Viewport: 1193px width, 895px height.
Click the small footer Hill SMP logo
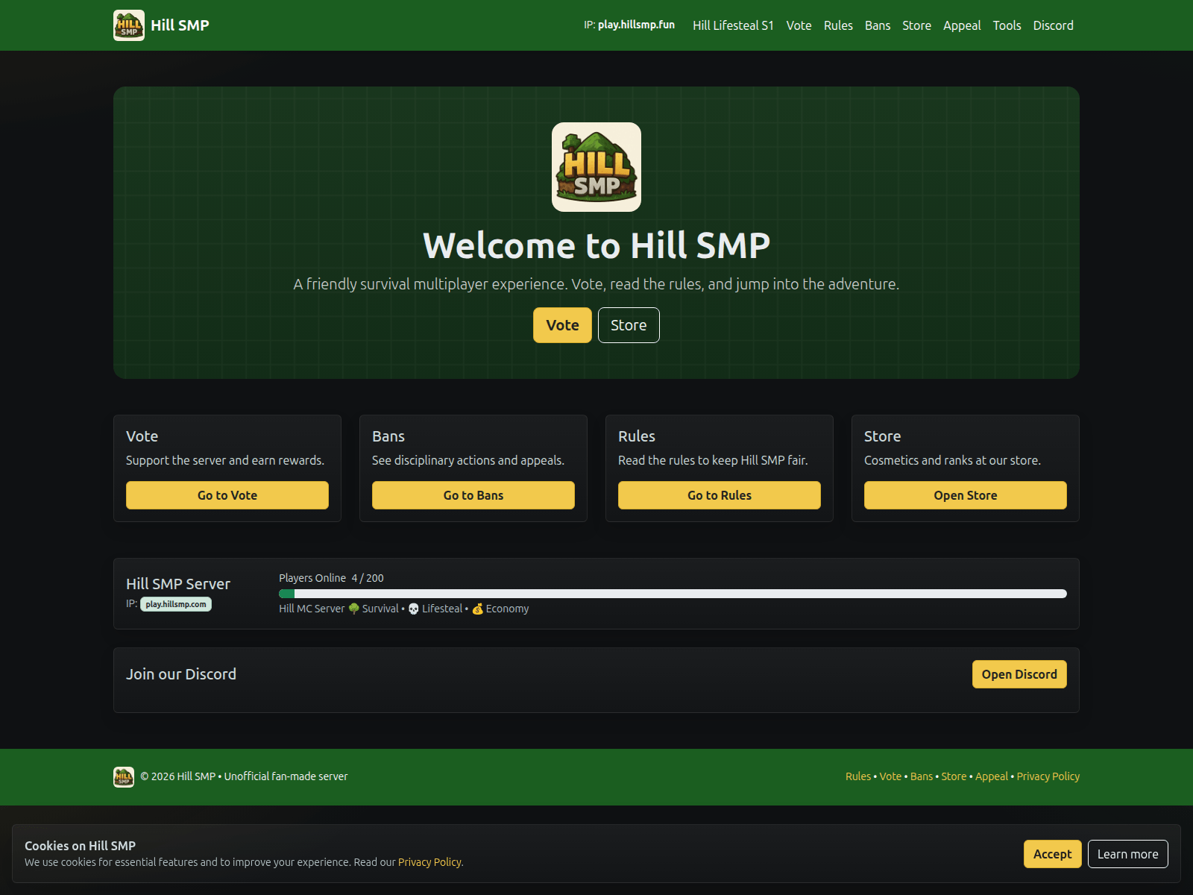(124, 776)
